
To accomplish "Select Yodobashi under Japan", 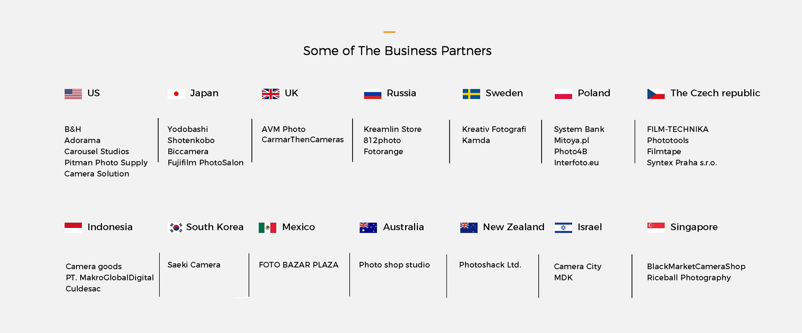I will coord(188,129).
